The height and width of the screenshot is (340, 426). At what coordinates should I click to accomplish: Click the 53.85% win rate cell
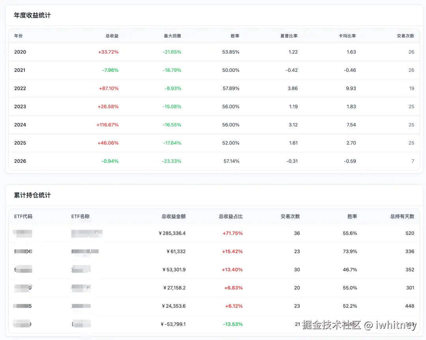tap(231, 52)
